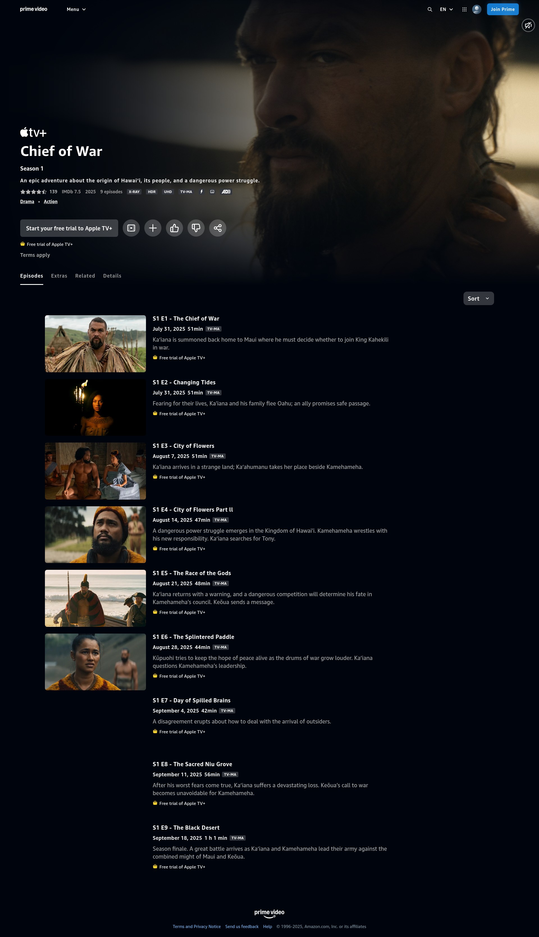Like the show with the thumbs up icon
Viewport: 539px width, 937px height.
click(174, 228)
